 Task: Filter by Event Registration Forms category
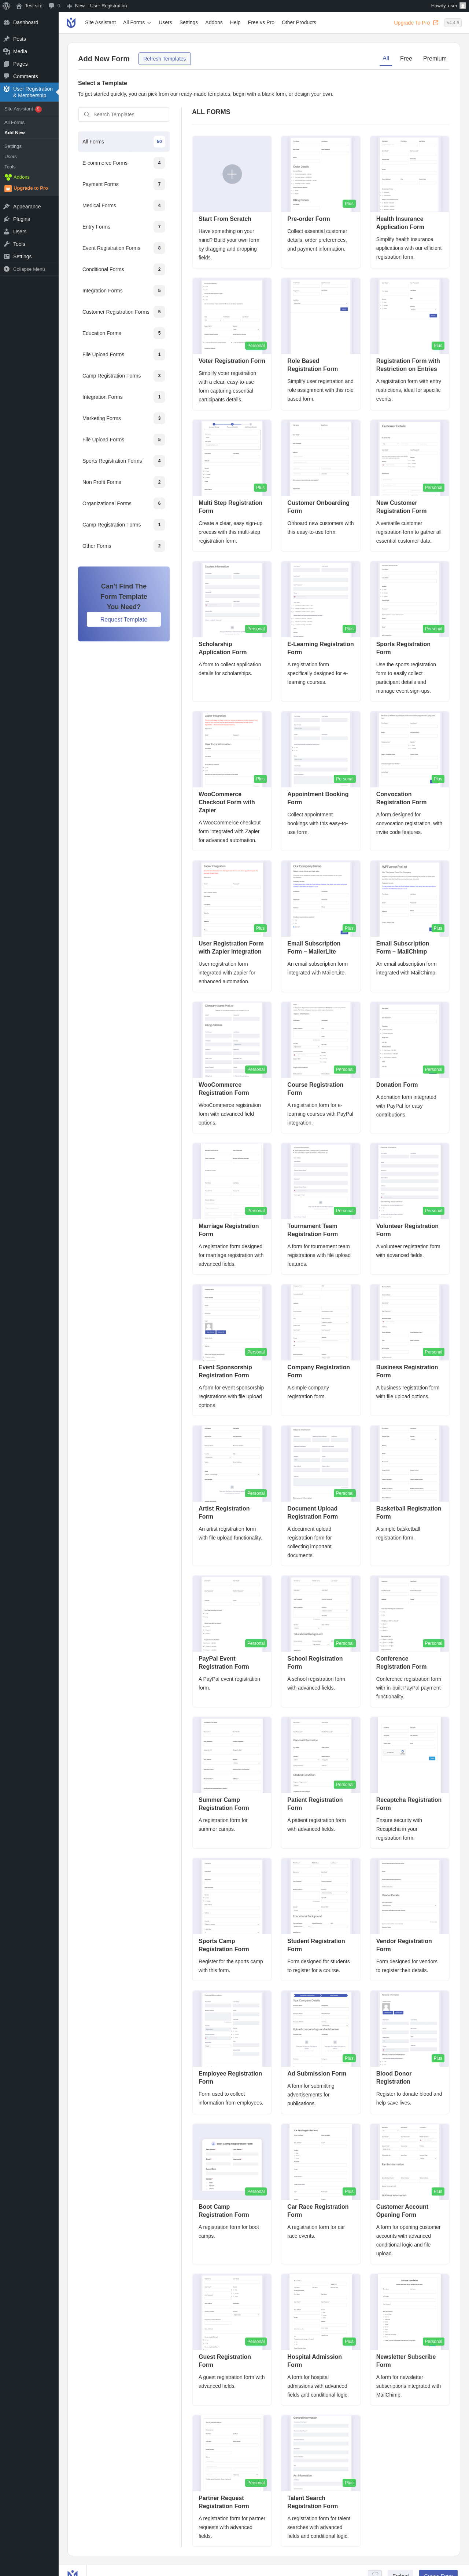[x=124, y=248]
